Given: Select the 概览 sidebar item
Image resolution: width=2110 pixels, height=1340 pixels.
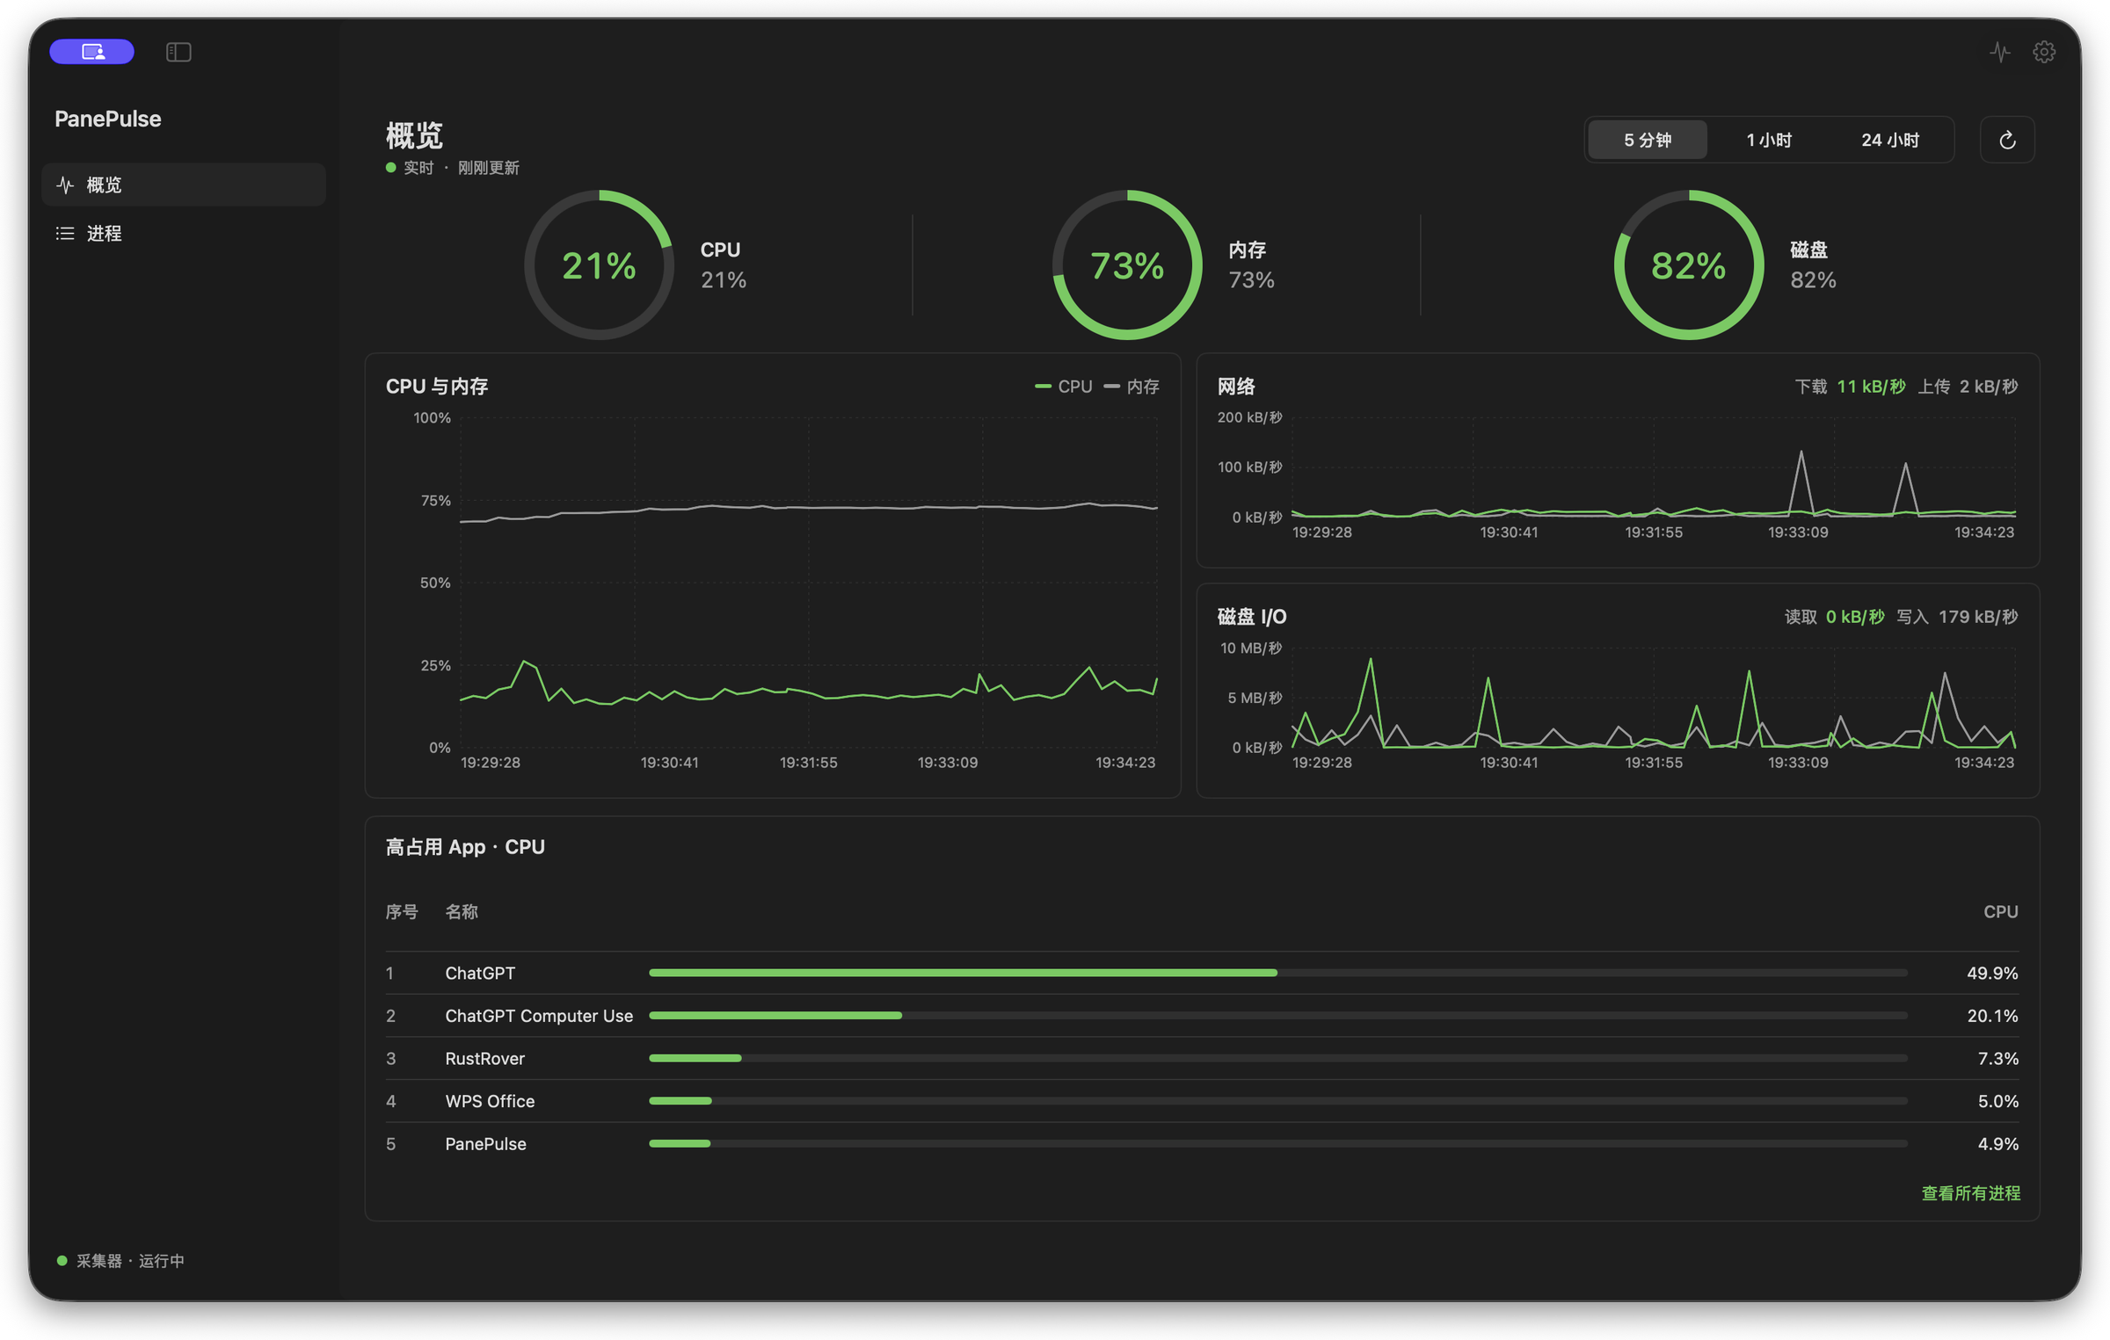Looking at the screenshot, I should (184, 185).
